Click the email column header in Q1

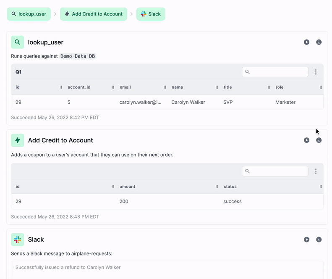coord(125,87)
